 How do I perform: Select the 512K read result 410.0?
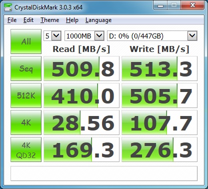[81, 95]
